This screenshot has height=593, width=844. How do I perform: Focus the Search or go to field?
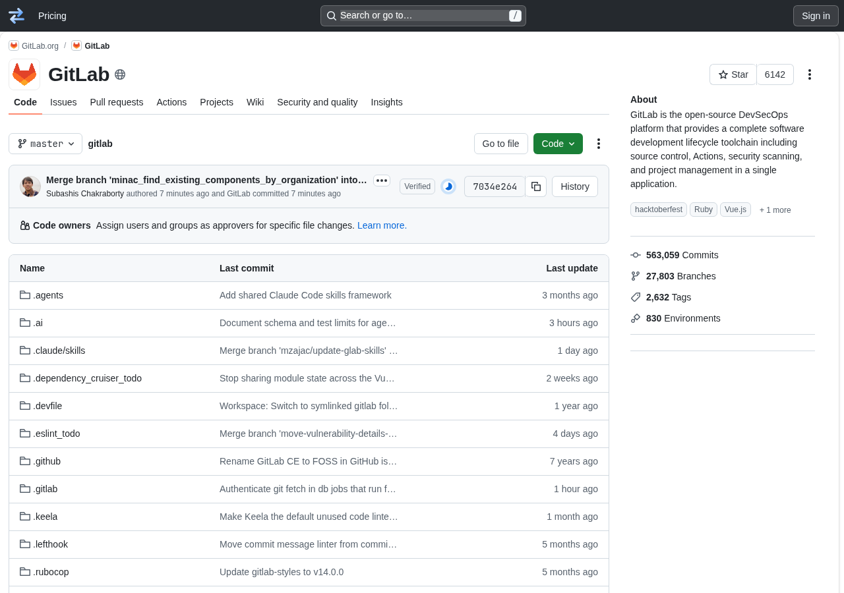point(423,16)
